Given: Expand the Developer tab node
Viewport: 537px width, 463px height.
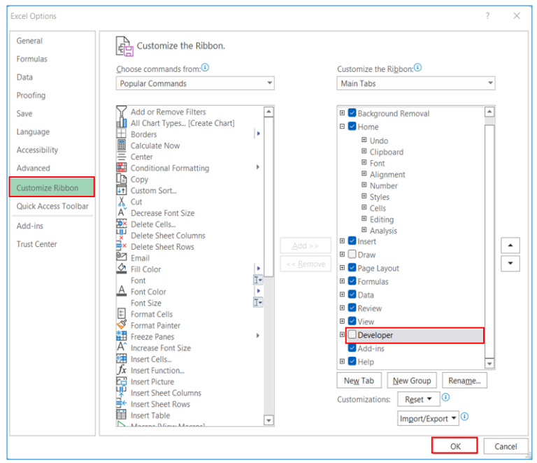Looking at the screenshot, I should (342, 334).
